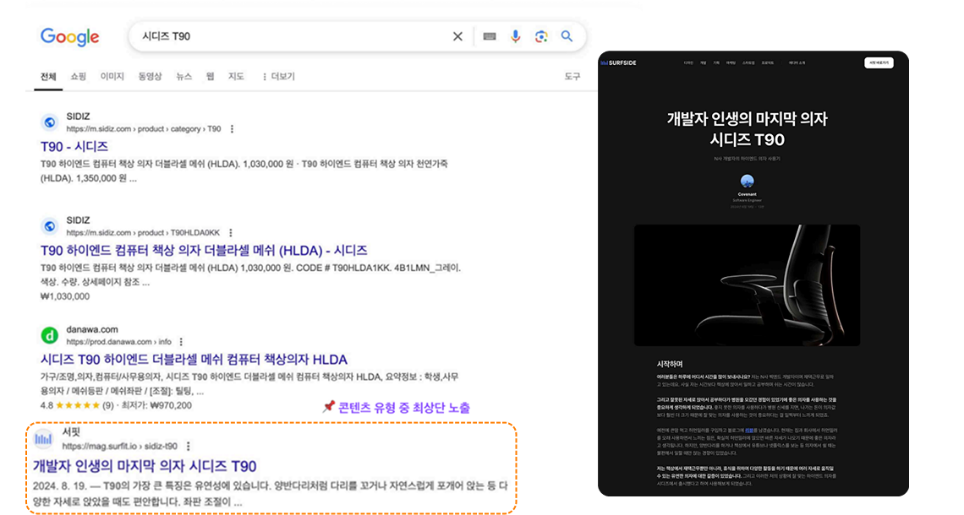Expand the 더보기 more filters menu
The width and height of the screenshot is (964, 515).
coord(278,77)
